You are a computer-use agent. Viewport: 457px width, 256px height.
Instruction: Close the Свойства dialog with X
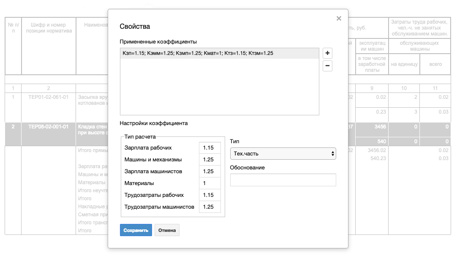pos(339,19)
